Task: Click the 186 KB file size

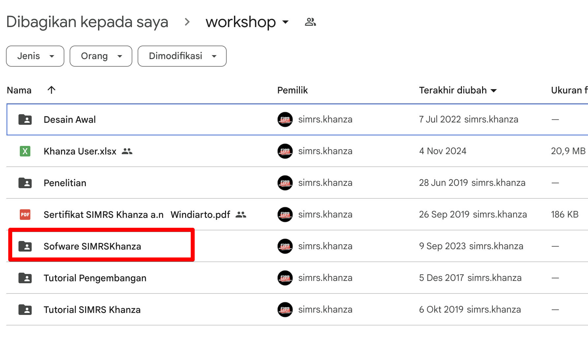Action: tap(565, 215)
